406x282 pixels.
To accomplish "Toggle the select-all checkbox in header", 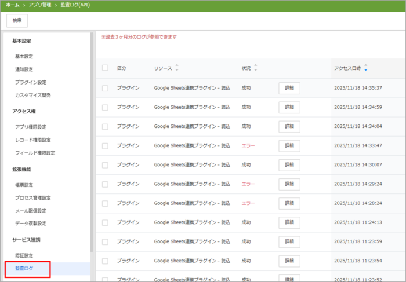I will pos(105,68).
